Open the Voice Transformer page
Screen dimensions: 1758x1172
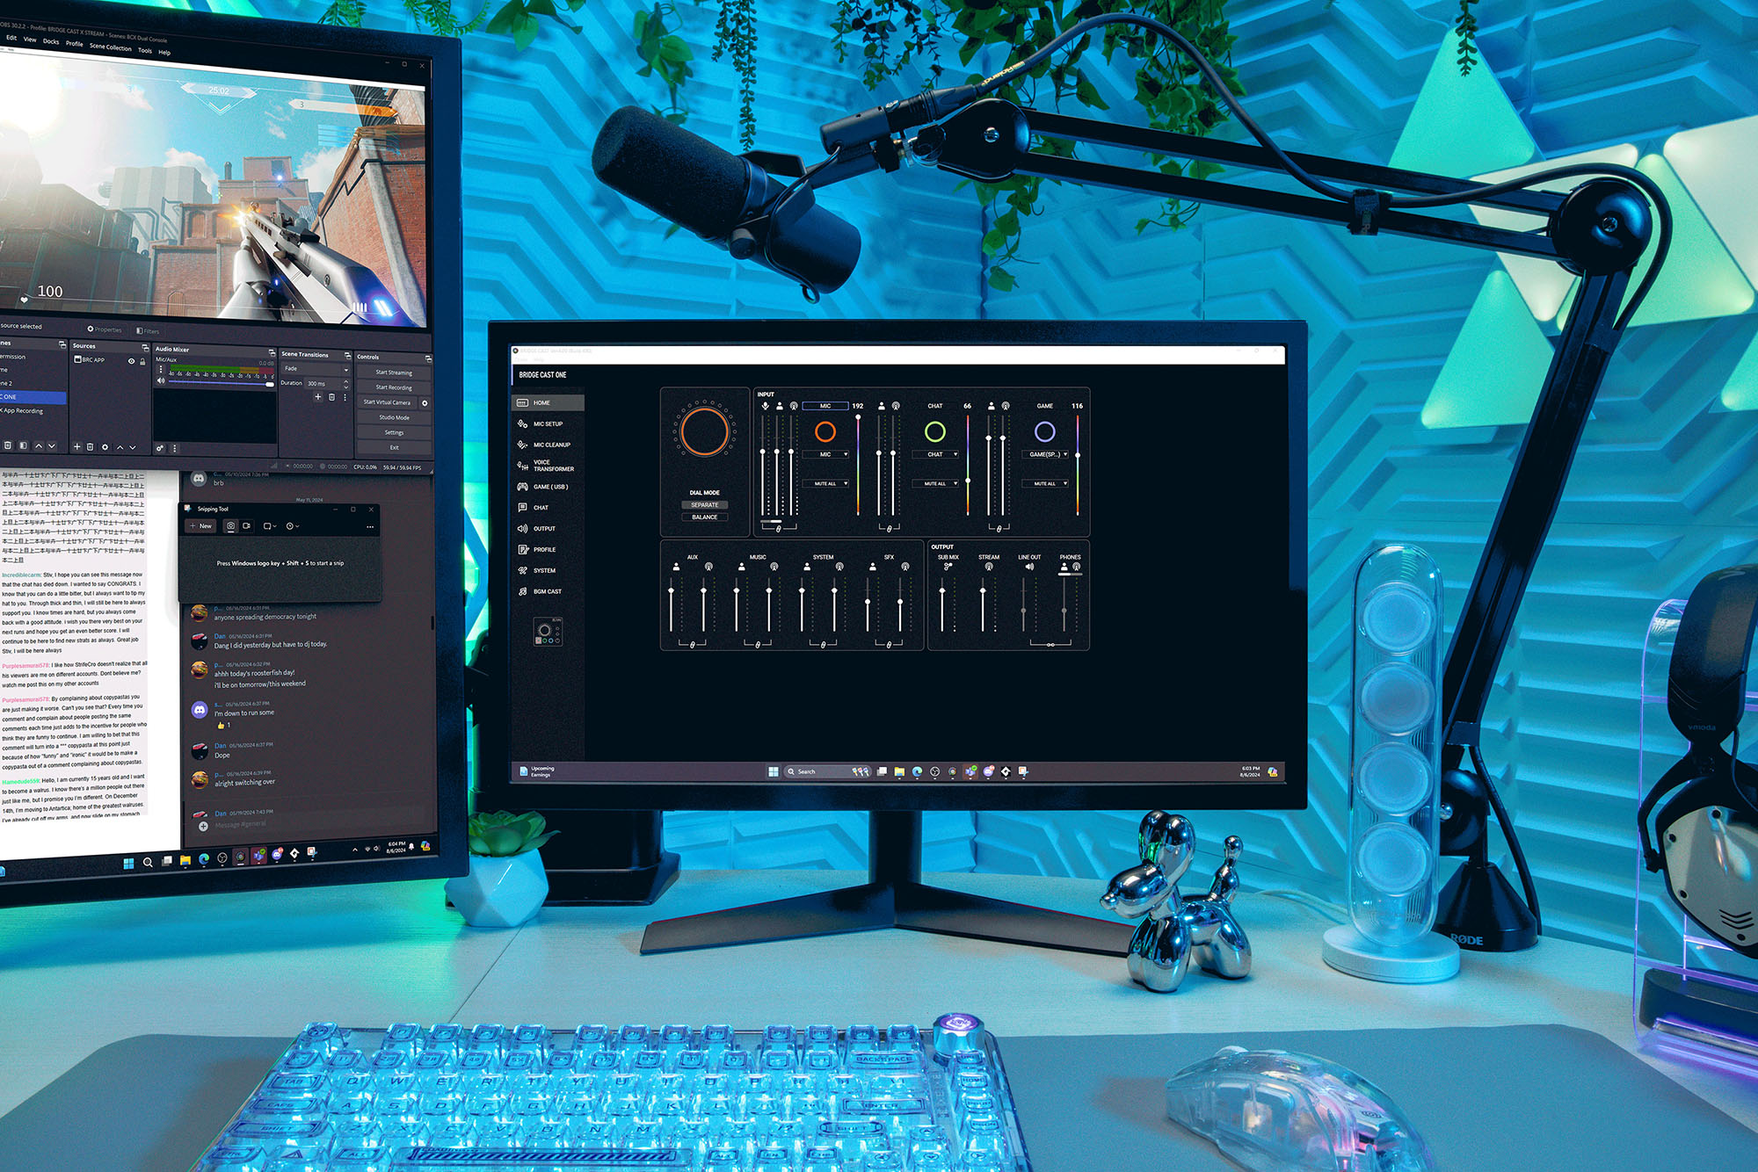(553, 466)
